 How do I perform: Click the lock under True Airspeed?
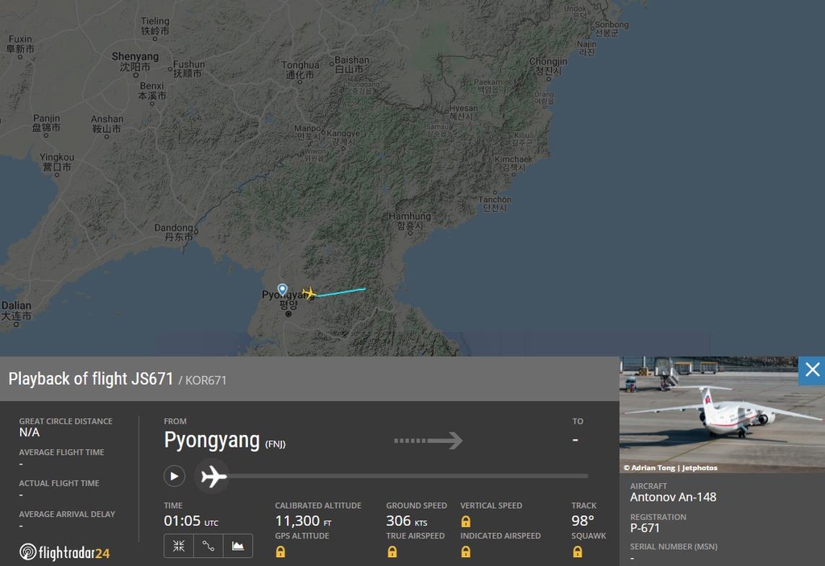(x=392, y=552)
